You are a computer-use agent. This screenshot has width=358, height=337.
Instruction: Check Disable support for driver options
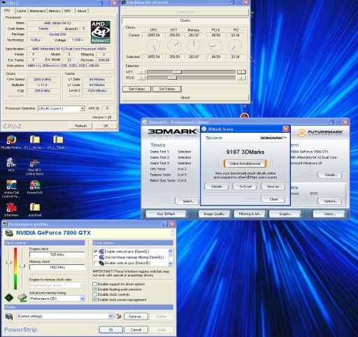coord(94,284)
